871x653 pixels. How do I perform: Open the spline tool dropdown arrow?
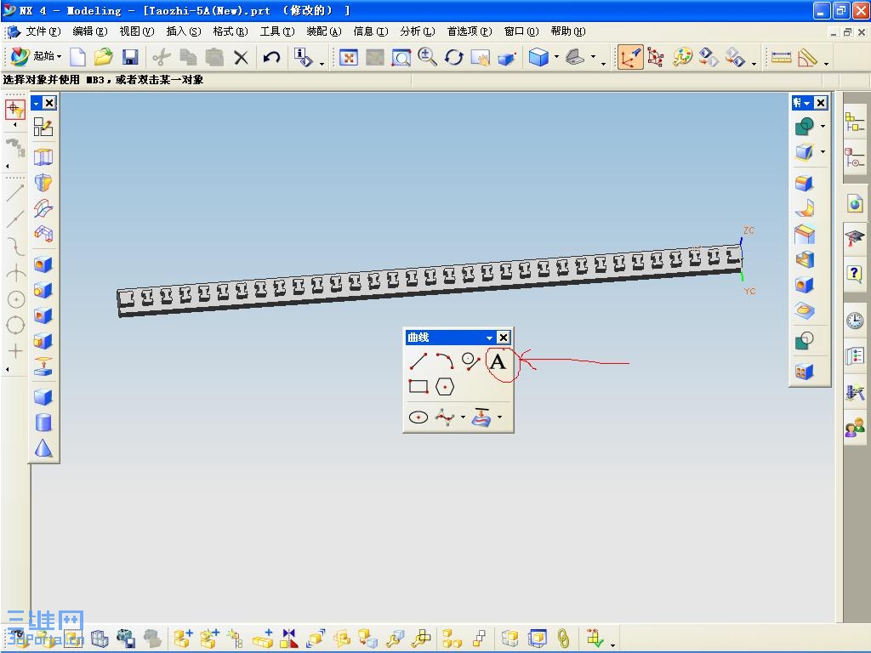(464, 417)
